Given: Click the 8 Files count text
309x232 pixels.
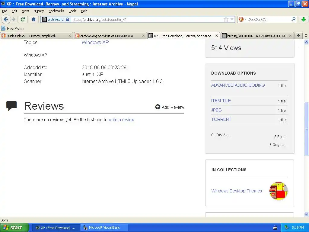Looking at the screenshot, I should (x=280, y=137).
